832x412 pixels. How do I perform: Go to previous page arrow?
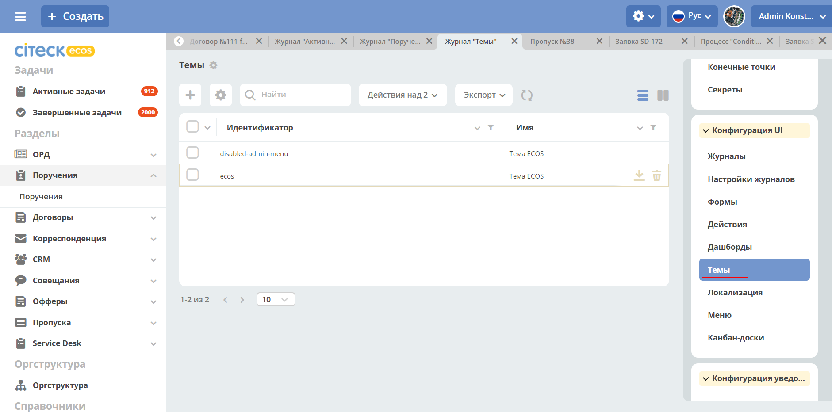coord(225,300)
